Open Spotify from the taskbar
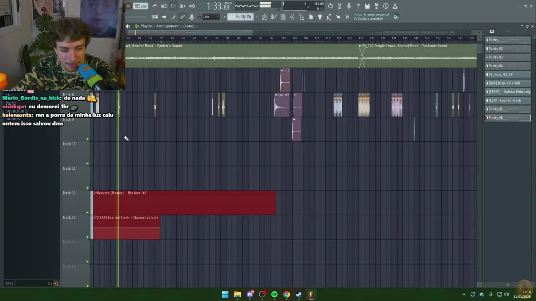Image resolution: width=536 pixels, height=301 pixels. click(x=274, y=294)
